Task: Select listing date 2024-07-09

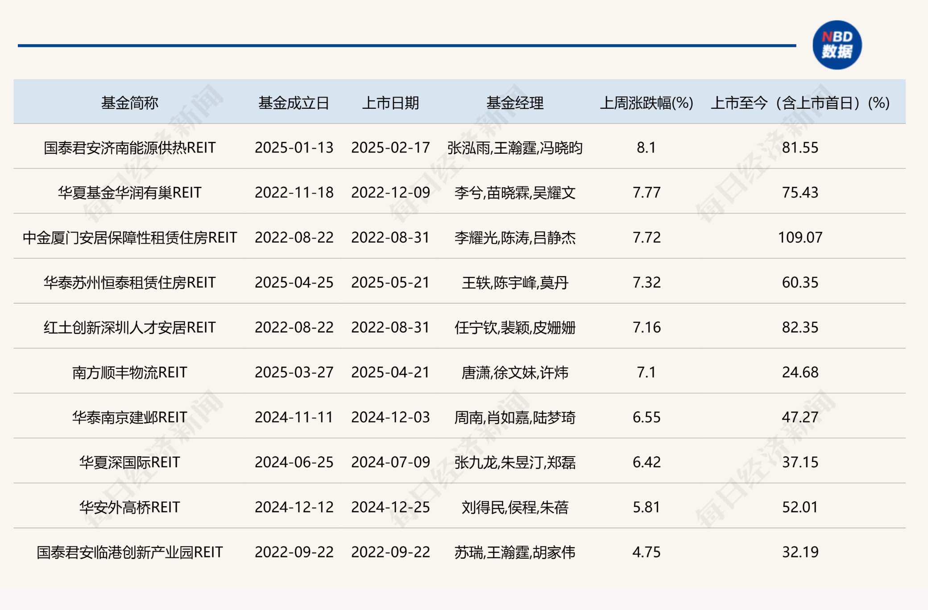Action: [390, 462]
